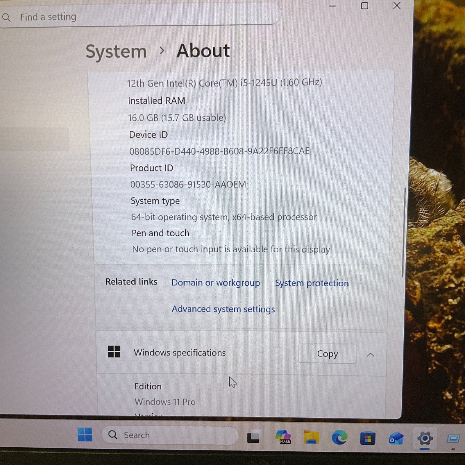Click the No pen or touch input text
The image size is (465, 465).
point(231,249)
